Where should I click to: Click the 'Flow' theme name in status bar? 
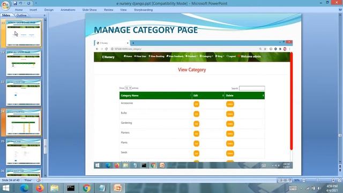pyautogui.click(x=28, y=180)
